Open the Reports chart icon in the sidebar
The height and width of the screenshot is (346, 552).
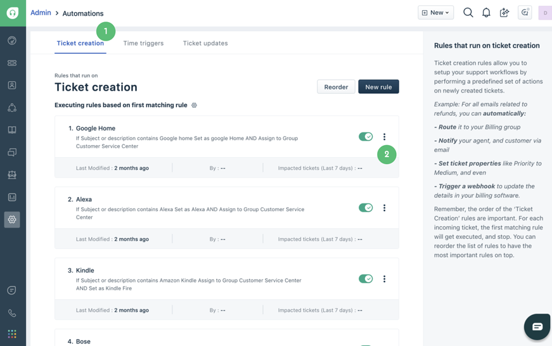point(12,197)
